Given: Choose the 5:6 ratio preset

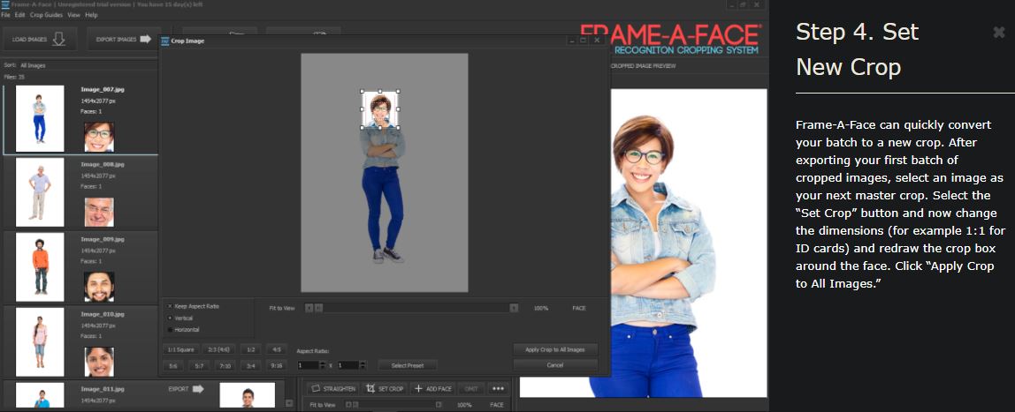Looking at the screenshot, I should click(x=173, y=365).
